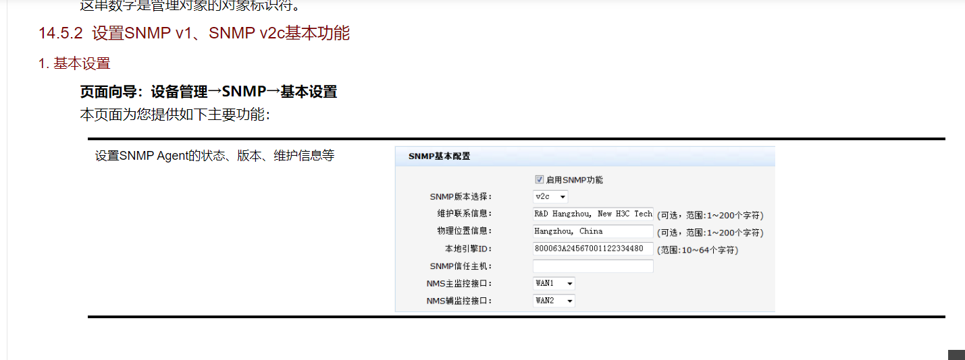Click the hint next to 物理位置信息 field
This screenshot has width=965, height=360.
pos(710,233)
